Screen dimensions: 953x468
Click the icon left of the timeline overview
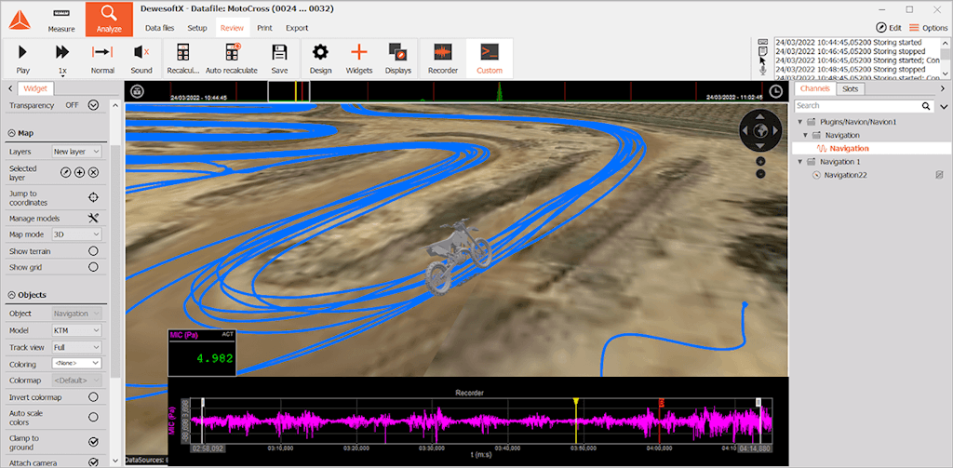[x=138, y=92]
